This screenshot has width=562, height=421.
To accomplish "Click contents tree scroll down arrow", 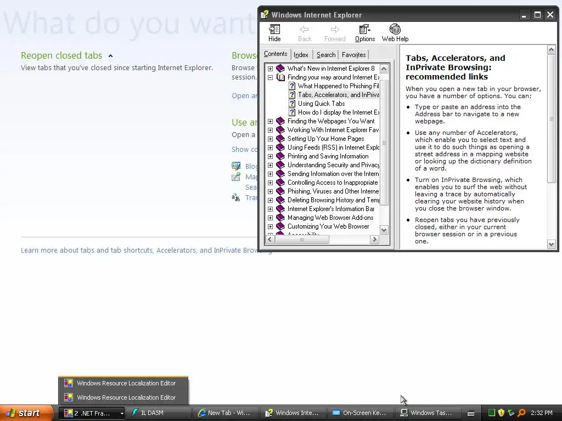I will (384, 230).
